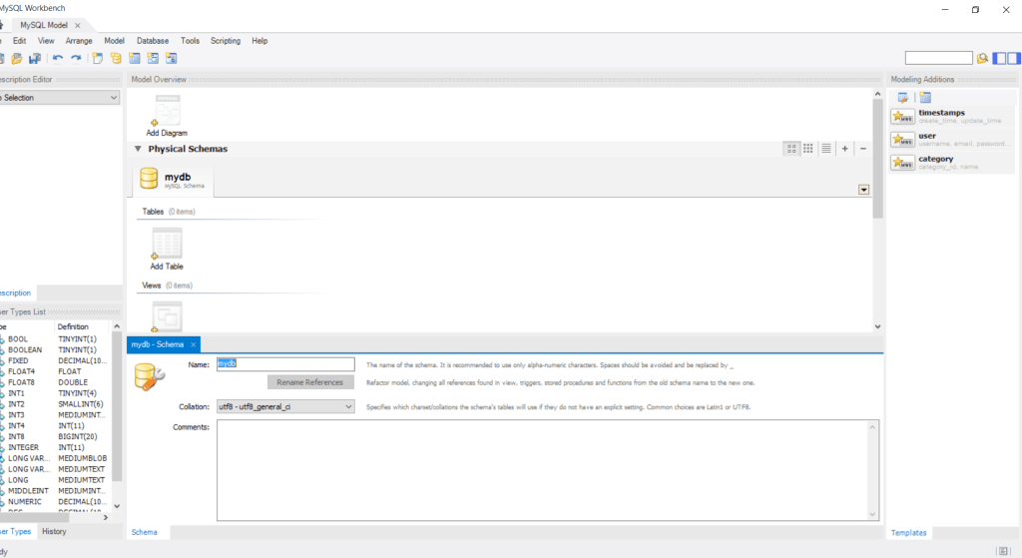Select the FLOAT8 user type row
Screen dimensions: 1022x558
coord(56,382)
